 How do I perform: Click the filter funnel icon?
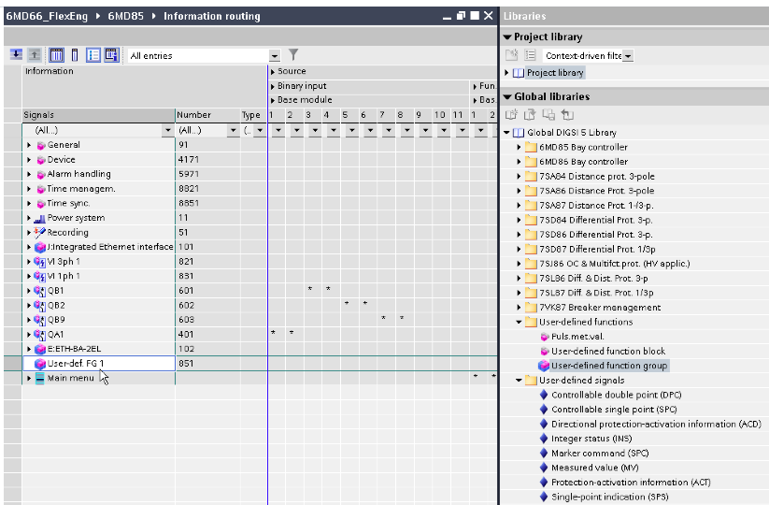pos(292,55)
